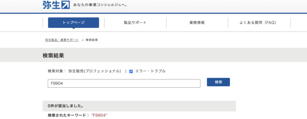Click the blue 検索 button
Image resolution: width=307 pixels, height=119 pixels.
pyautogui.click(x=218, y=82)
